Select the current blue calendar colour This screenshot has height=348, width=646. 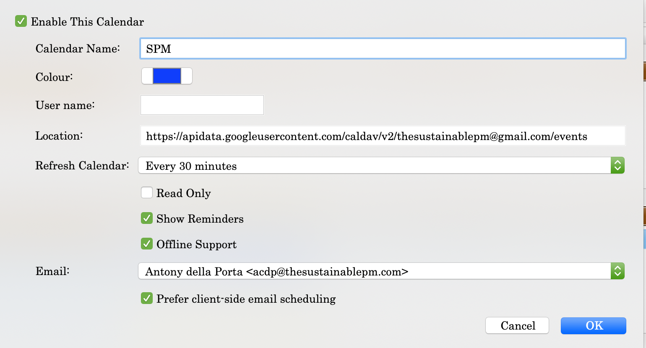pos(167,75)
